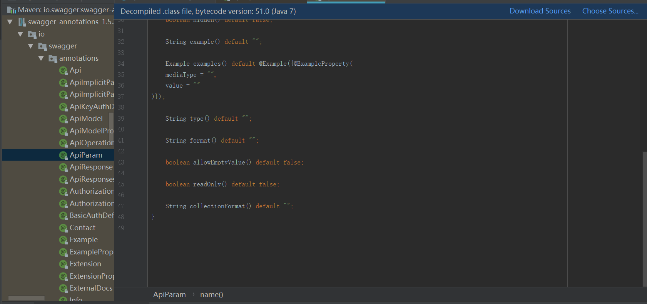Click the ApiModel annotation icon

pyautogui.click(x=64, y=119)
